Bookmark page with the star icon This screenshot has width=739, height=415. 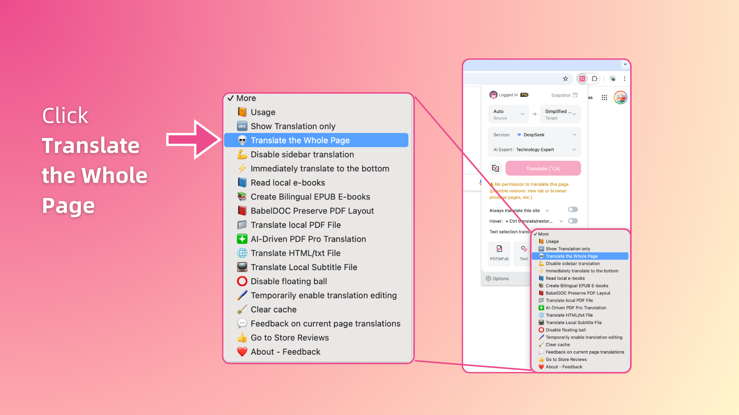[565, 79]
